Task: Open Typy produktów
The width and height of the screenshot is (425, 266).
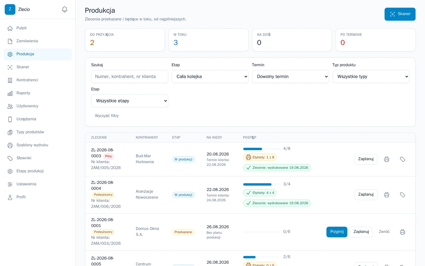Action: (38, 132)
